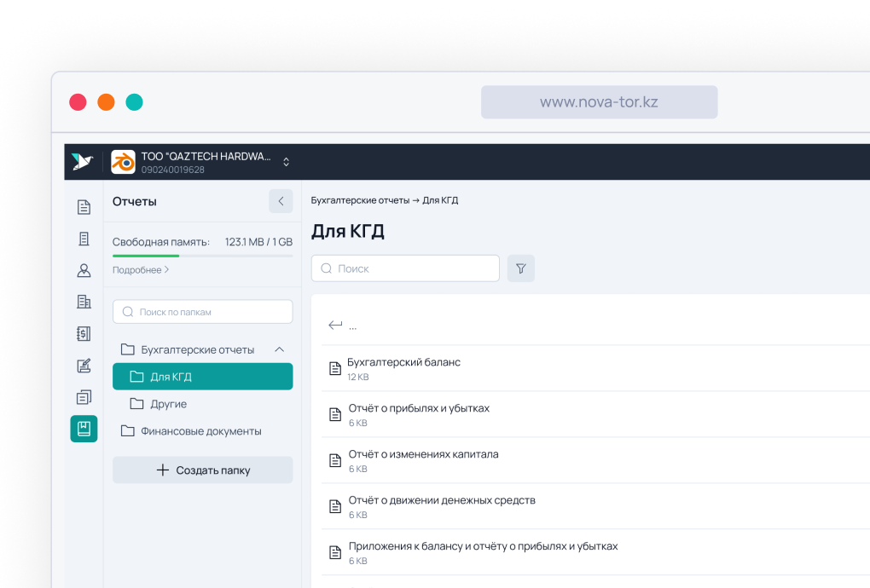Image resolution: width=870 pixels, height=588 pixels.
Task: Select the active reports bookmark sidebar icon
Action: 84,429
